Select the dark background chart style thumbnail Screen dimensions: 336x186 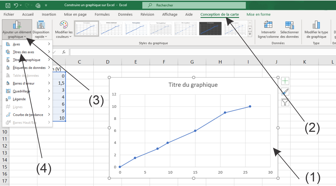point(210,28)
